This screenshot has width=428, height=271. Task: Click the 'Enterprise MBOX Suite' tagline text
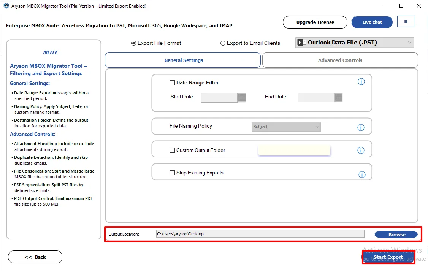click(120, 25)
